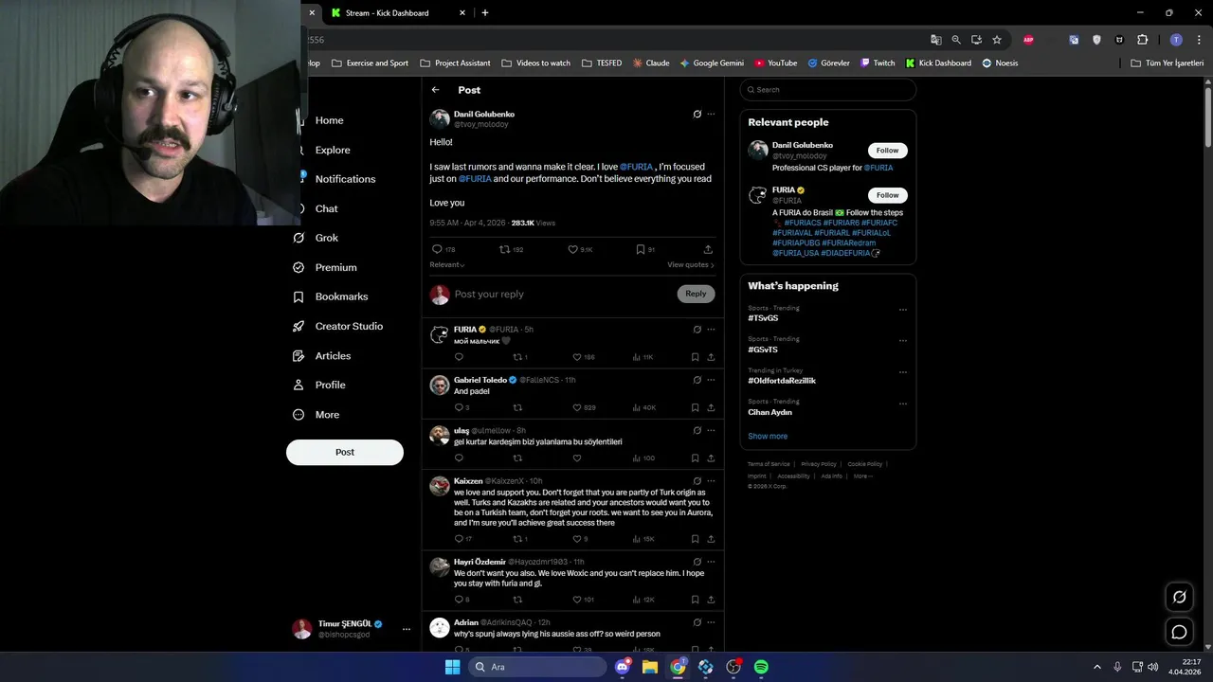The image size is (1213, 682).
Task: Open View quotes chevron link
Action: click(691, 265)
